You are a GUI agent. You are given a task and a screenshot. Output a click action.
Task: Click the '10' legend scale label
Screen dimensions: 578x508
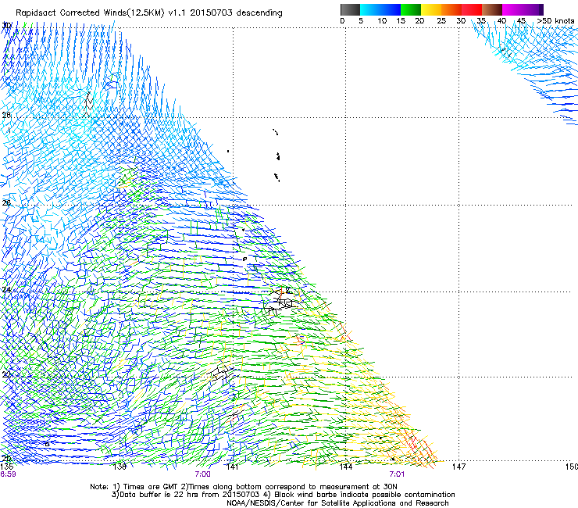click(382, 21)
